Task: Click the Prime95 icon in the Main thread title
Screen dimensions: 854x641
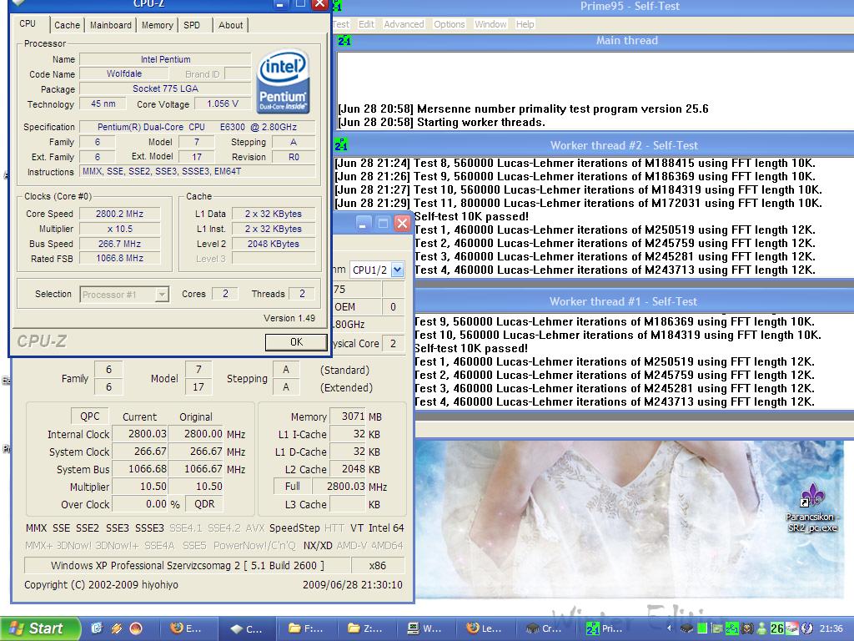Action: click(x=344, y=41)
